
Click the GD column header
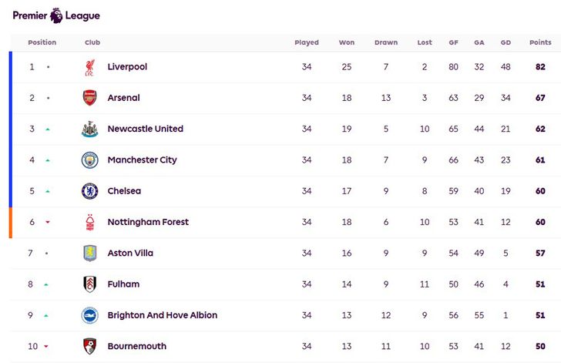click(x=506, y=42)
